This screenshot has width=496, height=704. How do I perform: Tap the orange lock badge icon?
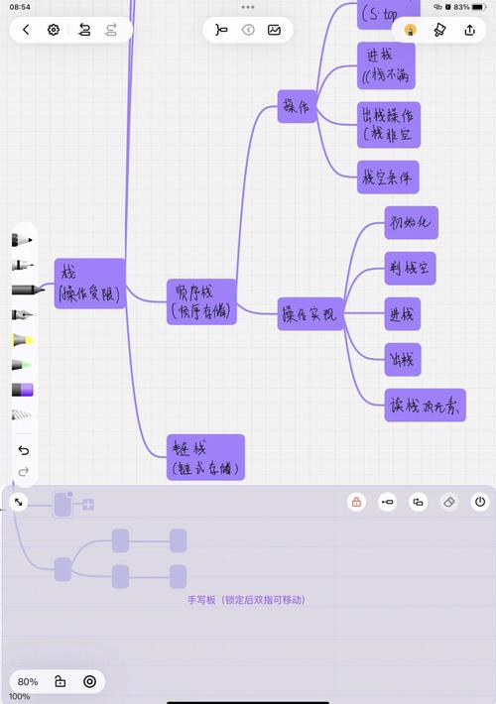coord(410,30)
